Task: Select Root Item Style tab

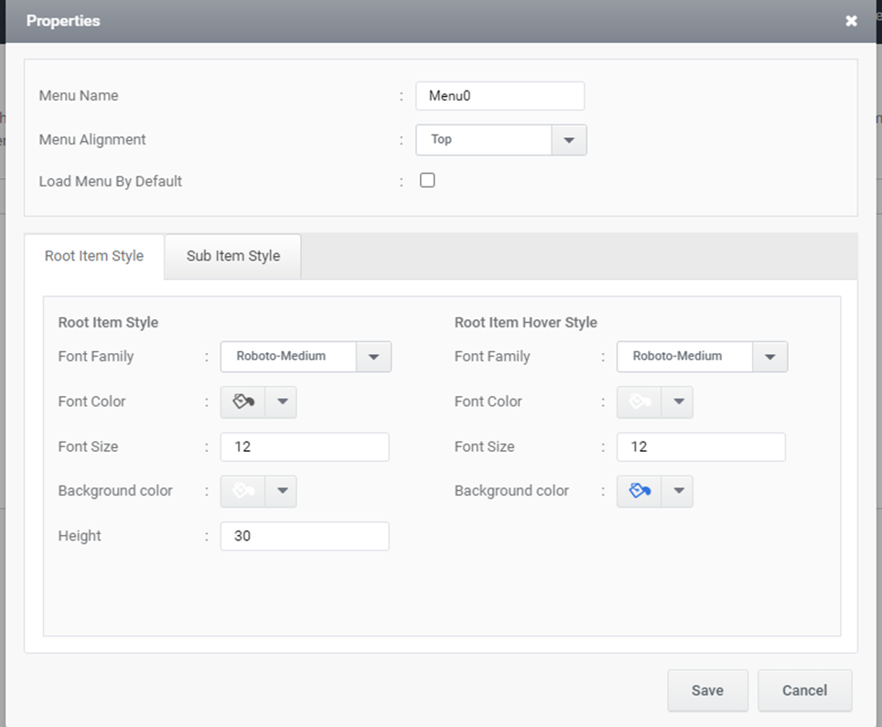Action: point(94,256)
